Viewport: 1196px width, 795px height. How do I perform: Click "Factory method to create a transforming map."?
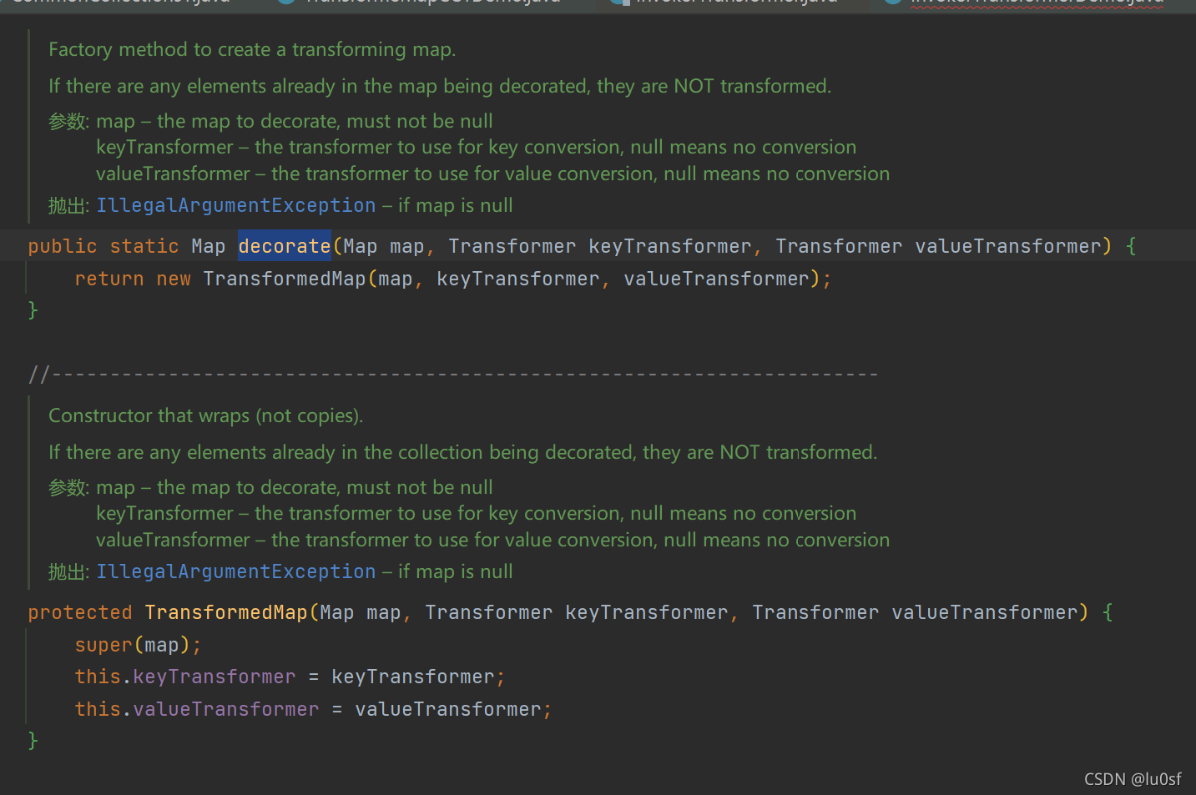tap(252, 49)
